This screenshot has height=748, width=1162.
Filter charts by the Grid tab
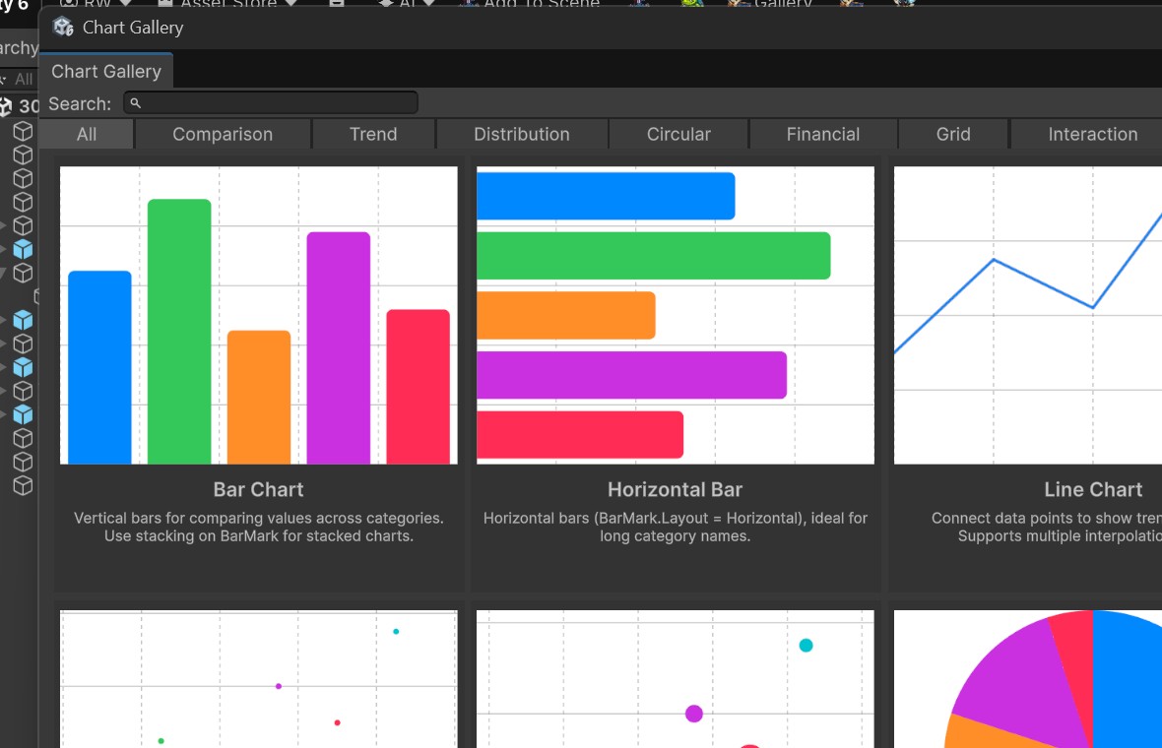[x=953, y=134]
